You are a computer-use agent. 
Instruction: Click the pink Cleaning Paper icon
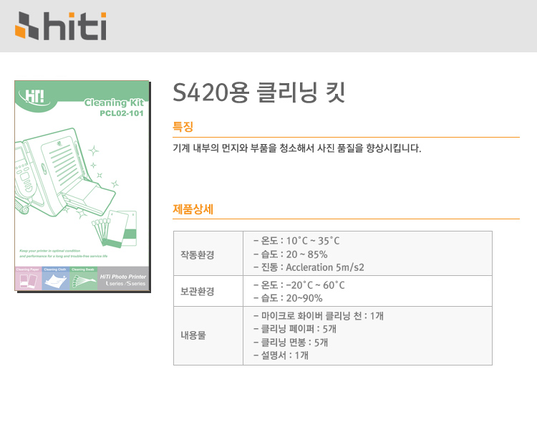pos(28,278)
